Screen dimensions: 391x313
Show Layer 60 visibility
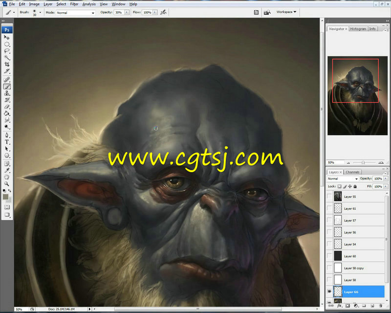tap(329, 256)
